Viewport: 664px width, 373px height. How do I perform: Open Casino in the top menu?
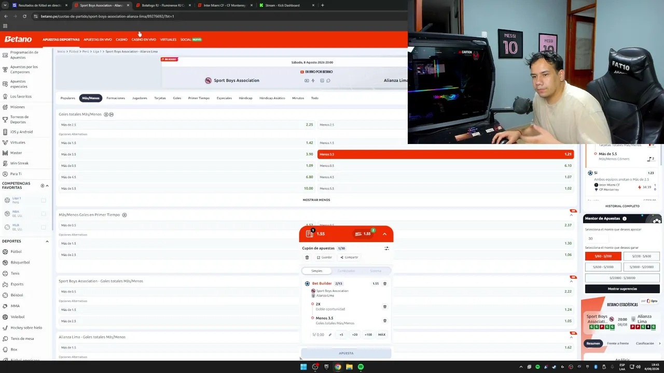tap(121, 39)
